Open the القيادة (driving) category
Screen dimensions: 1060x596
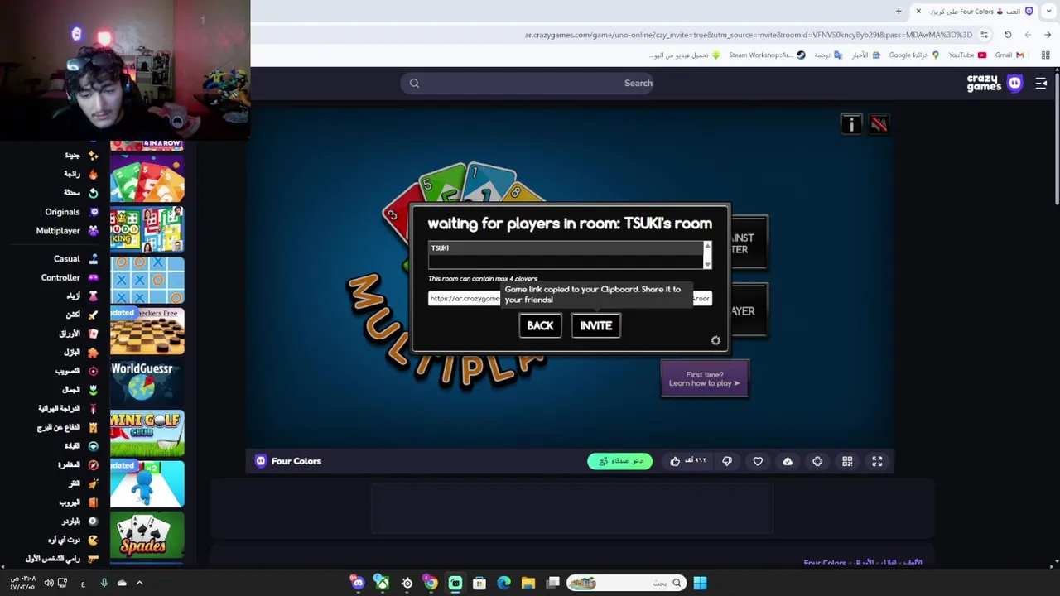81,446
